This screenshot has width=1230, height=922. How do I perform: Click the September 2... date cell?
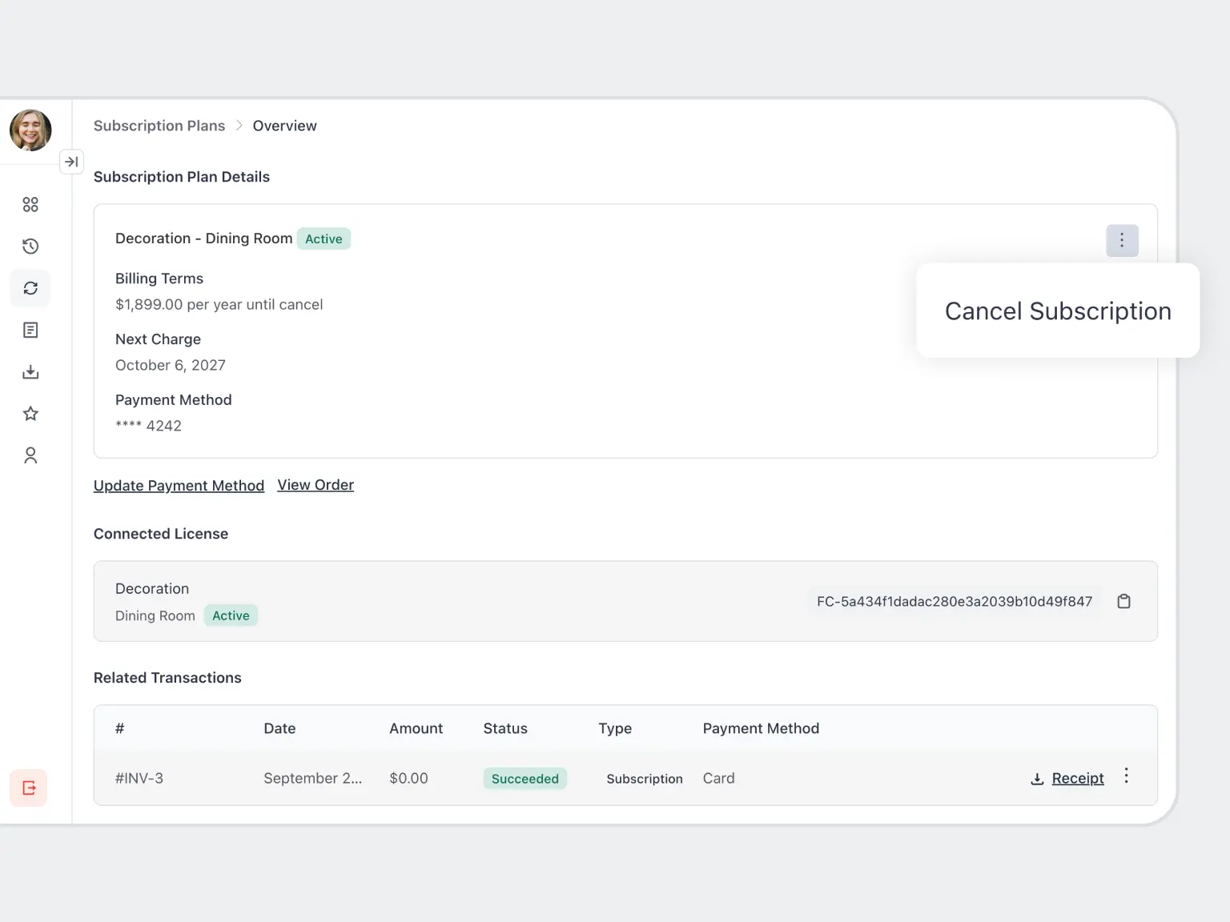(x=313, y=778)
